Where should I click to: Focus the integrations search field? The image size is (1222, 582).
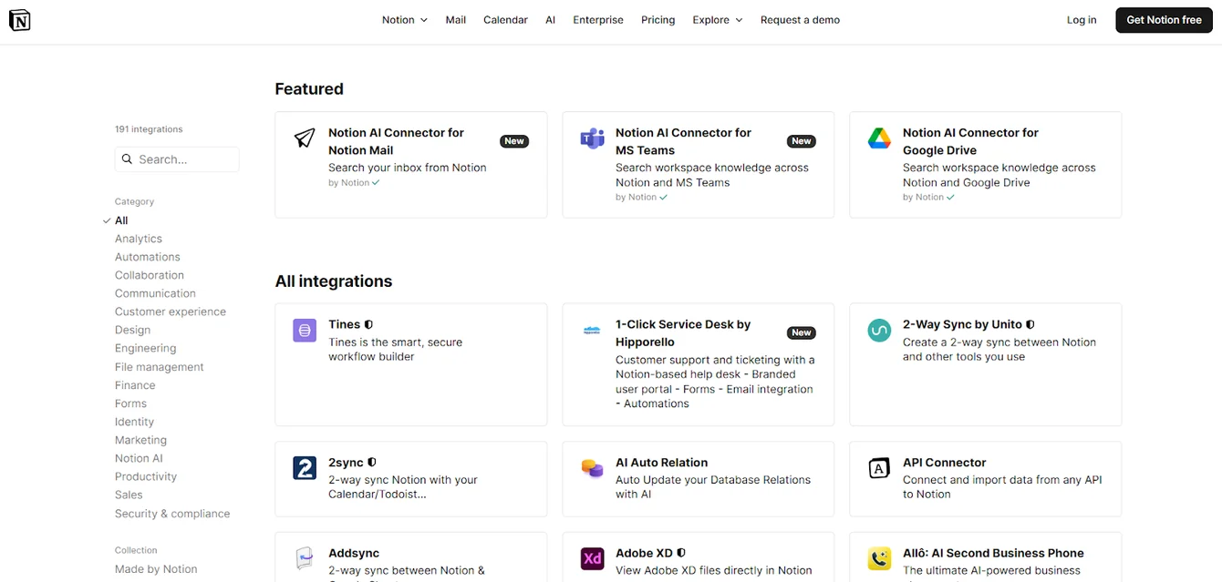click(x=177, y=159)
